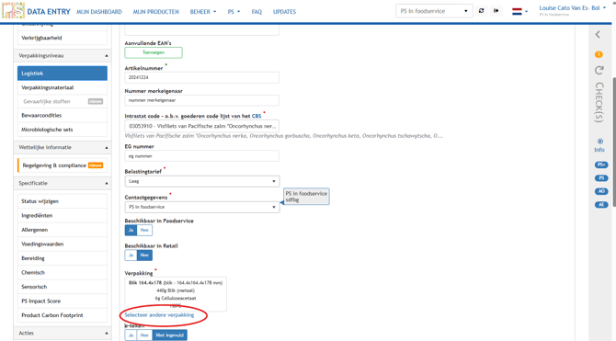
Task: Open Microbiologische sets
Action: [63, 130]
